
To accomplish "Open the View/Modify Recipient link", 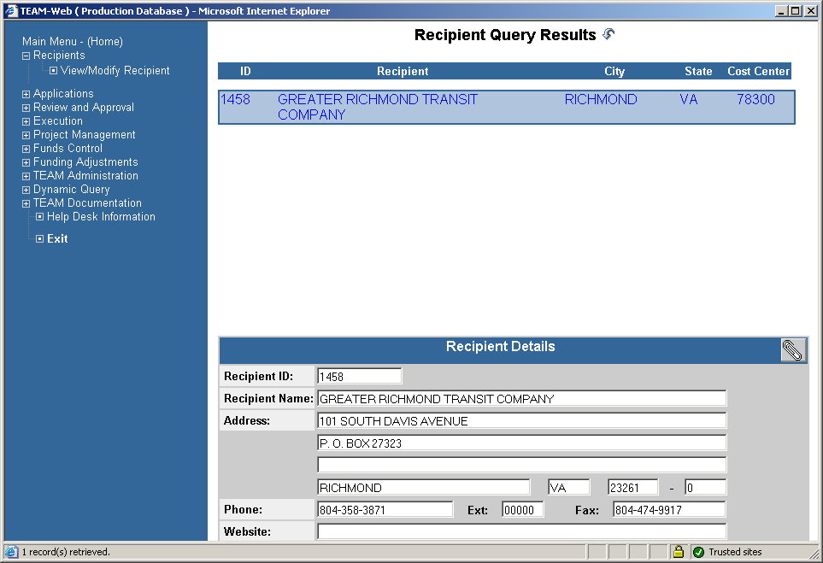I will click(x=115, y=70).
